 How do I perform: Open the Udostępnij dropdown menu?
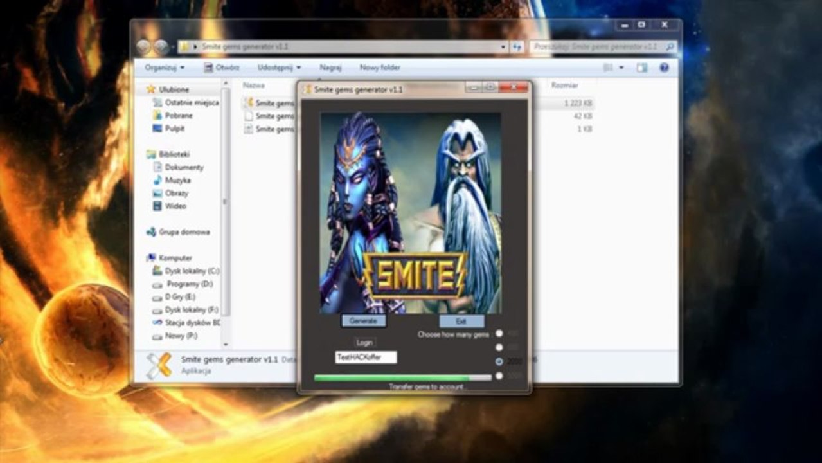coord(279,68)
